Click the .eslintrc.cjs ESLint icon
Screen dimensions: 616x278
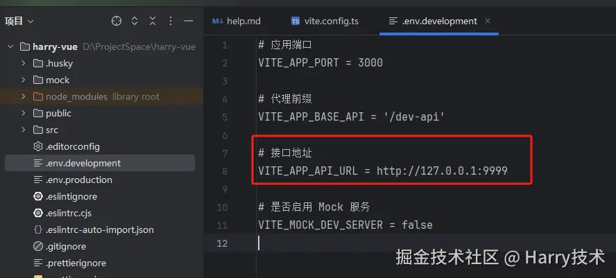[37, 214]
